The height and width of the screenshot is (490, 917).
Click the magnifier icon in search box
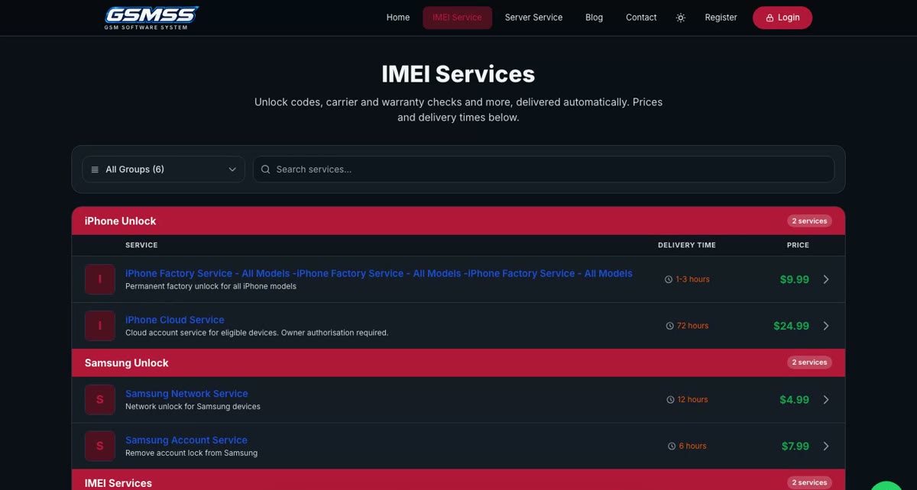point(265,169)
